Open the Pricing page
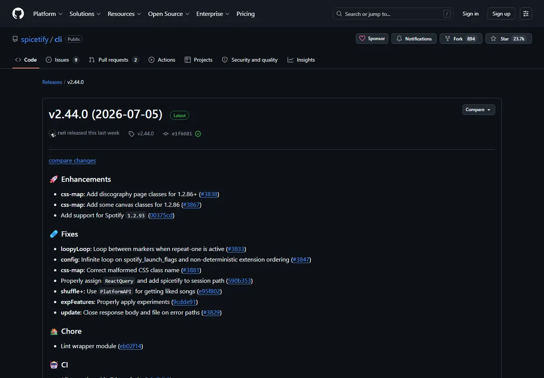 point(245,14)
